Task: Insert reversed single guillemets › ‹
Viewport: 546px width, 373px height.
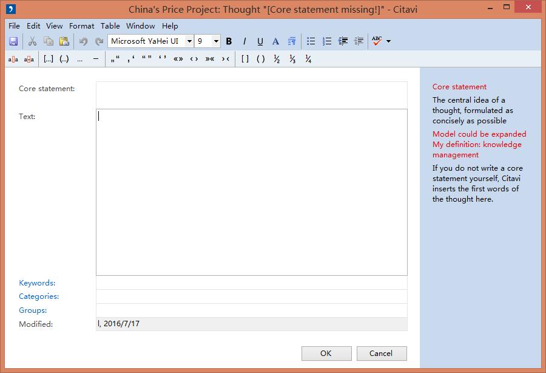Action: pos(226,60)
